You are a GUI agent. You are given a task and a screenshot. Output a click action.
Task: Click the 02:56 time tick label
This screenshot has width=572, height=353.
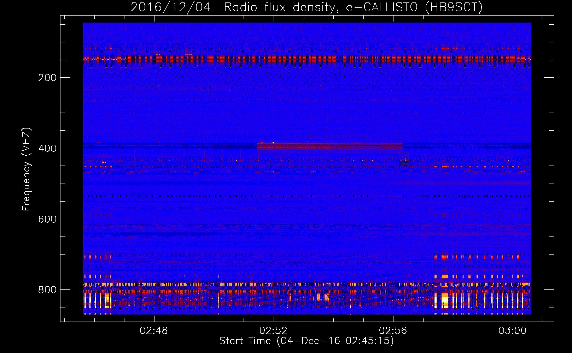coord(393,331)
